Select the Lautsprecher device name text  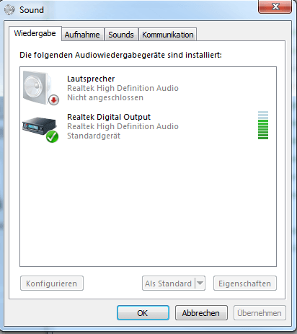pos(91,79)
